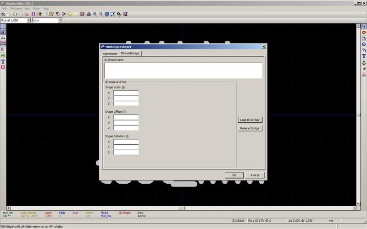Image resolution: width=367 pixels, height=229 pixels.
Task: Select the add pad tool
Action: pyautogui.click(x=364, y=33)
